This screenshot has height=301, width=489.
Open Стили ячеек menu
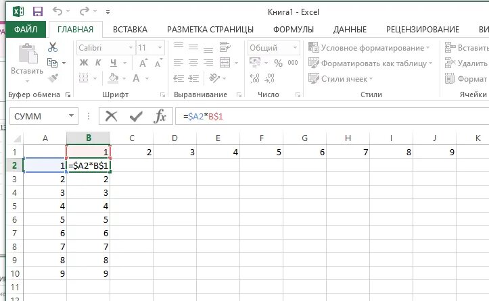click(340, 78)
